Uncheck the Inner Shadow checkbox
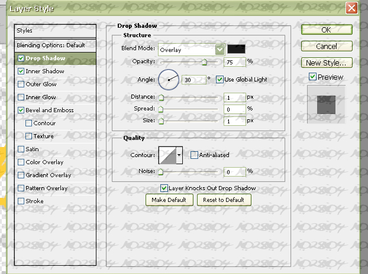This screenshot has width=368, height=274. point(21,71)
